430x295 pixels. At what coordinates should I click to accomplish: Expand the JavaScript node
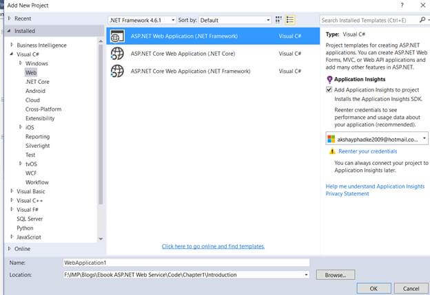pos(12,237)
